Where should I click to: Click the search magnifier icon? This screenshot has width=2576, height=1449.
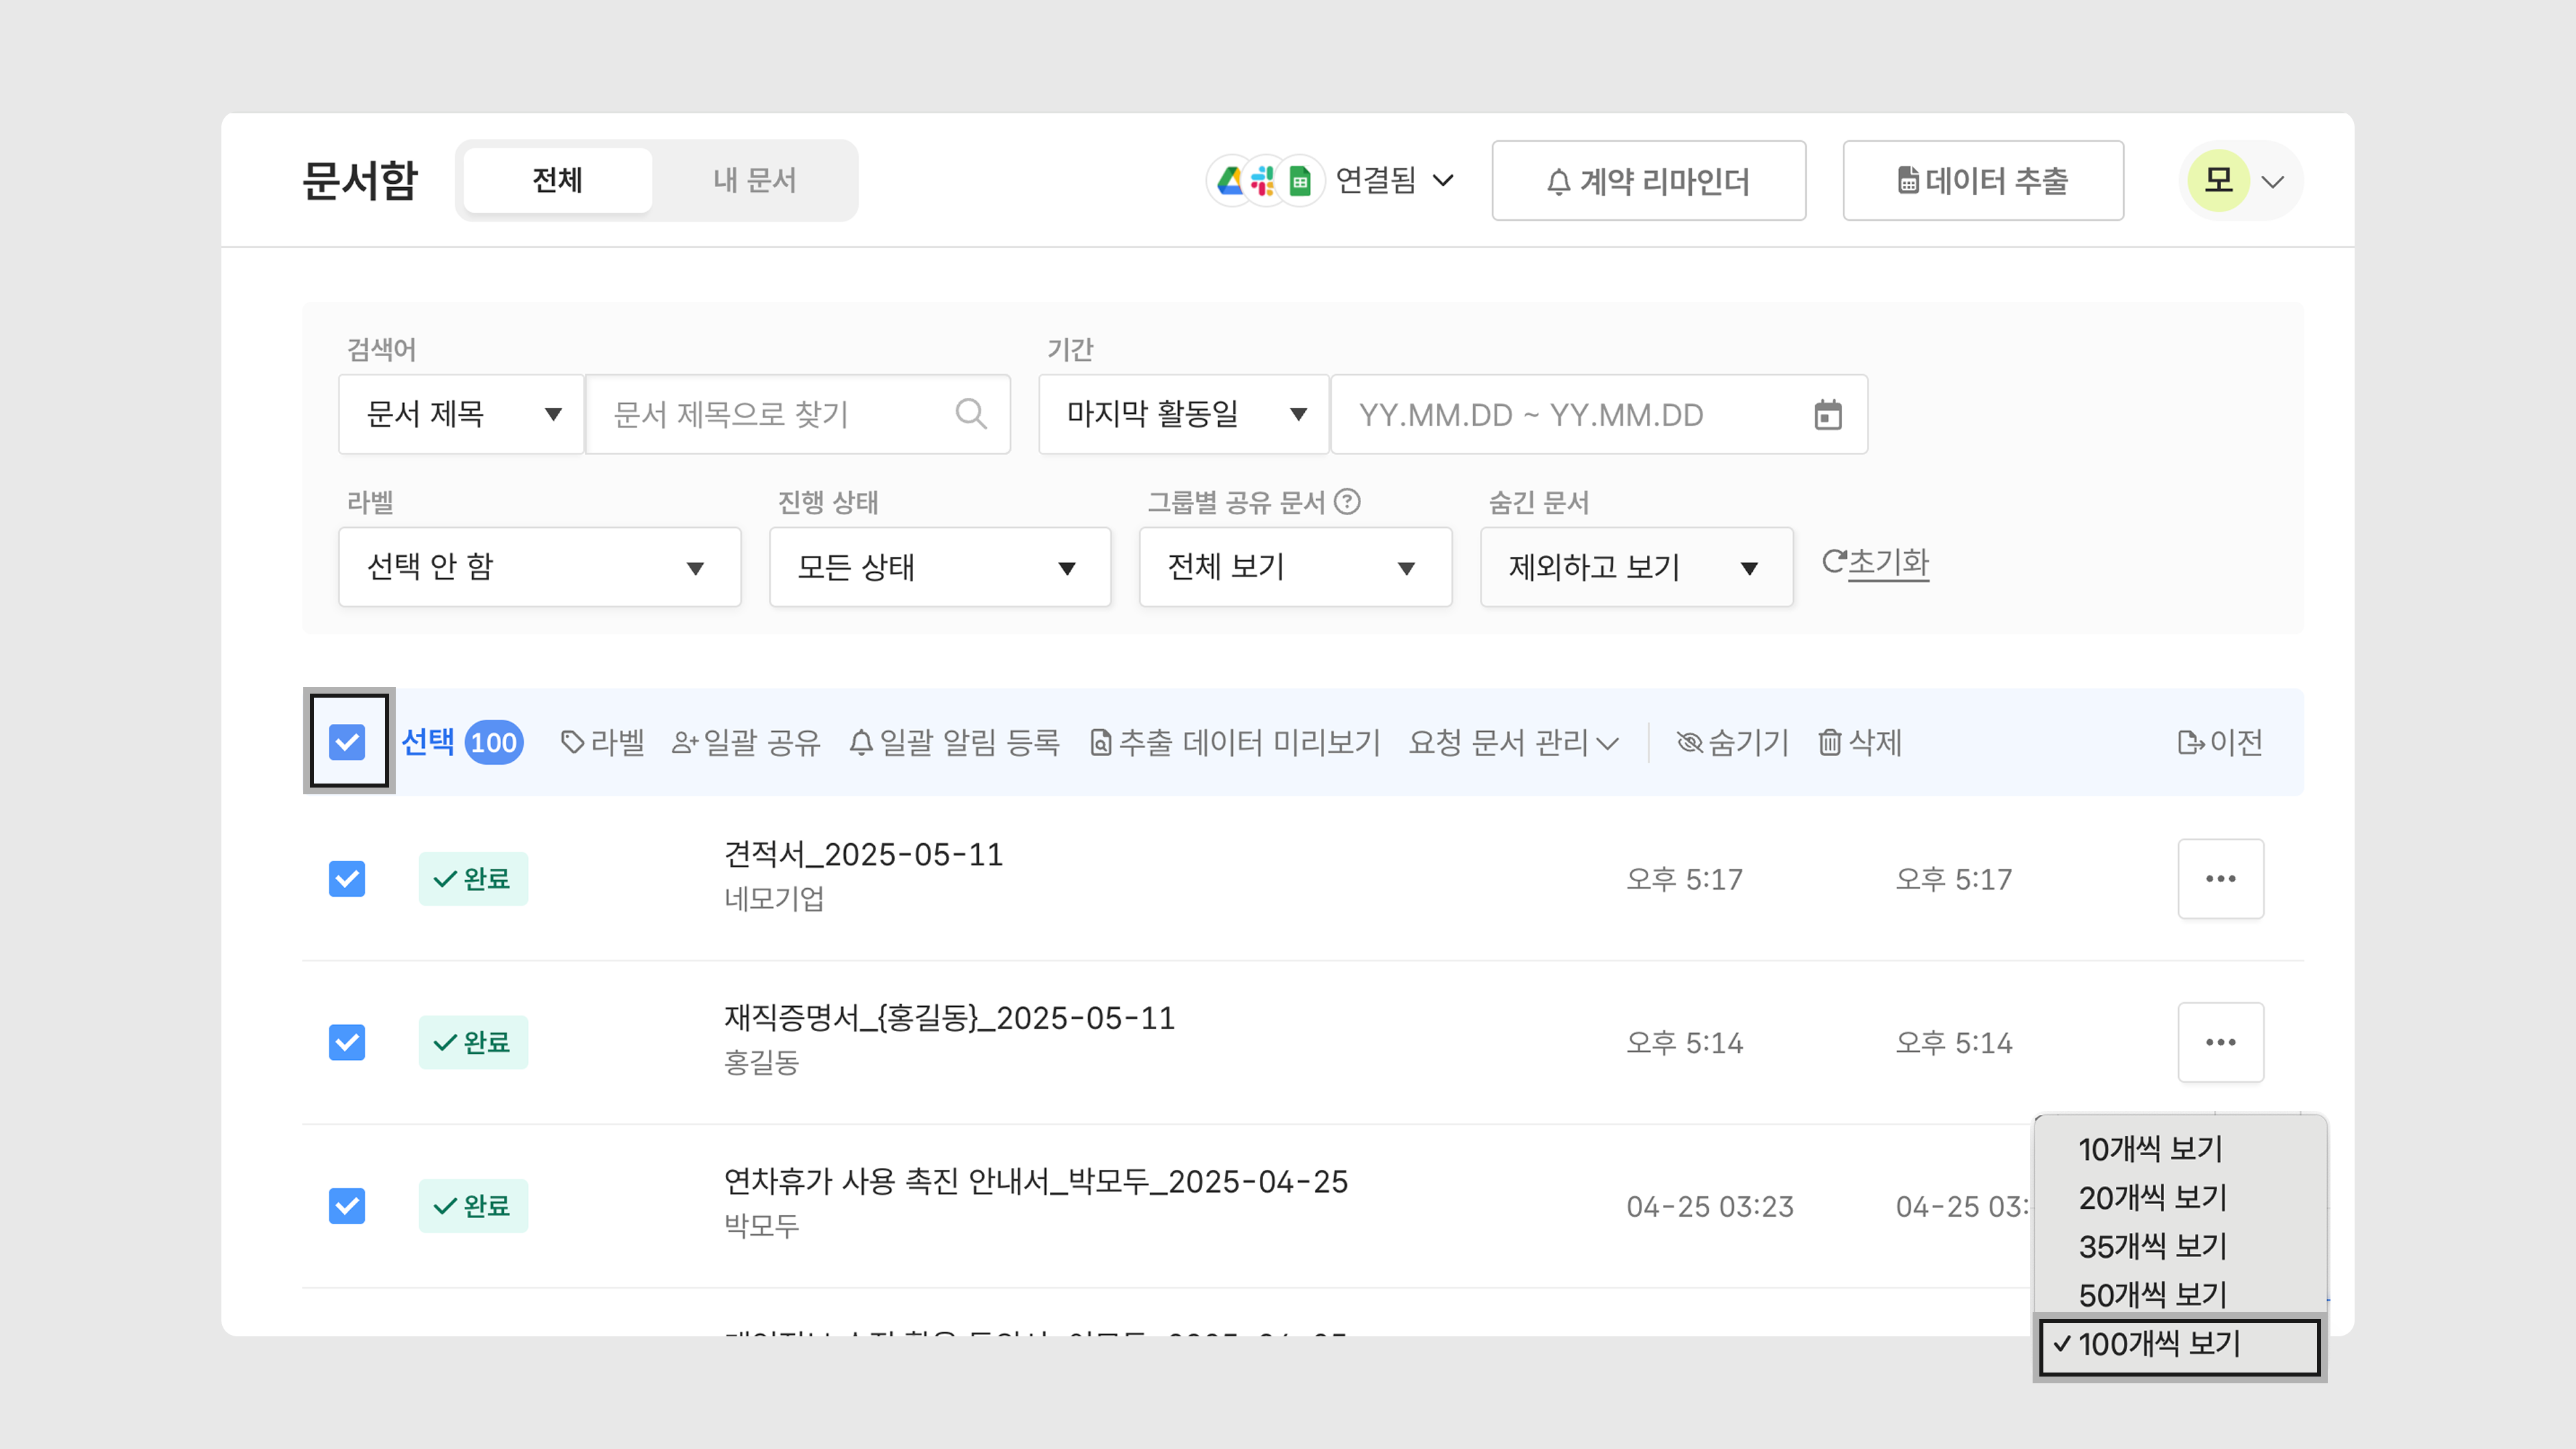coord(970,414)
